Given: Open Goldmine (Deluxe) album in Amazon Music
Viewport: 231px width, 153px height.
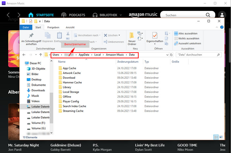Looking at the screenshot, I should pyautogui.click(x=66, y=145).
